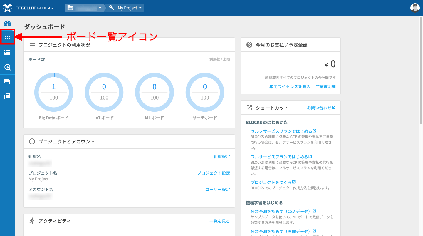Open the dashboard gauge icon in sidebar
The image size is (423, 236).
point(7,24)
